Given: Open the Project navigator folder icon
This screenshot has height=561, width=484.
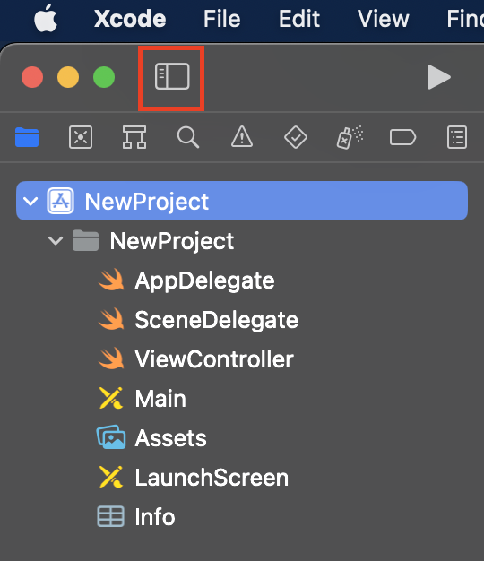Looking at the screenshot, I should tap(27, 137).
